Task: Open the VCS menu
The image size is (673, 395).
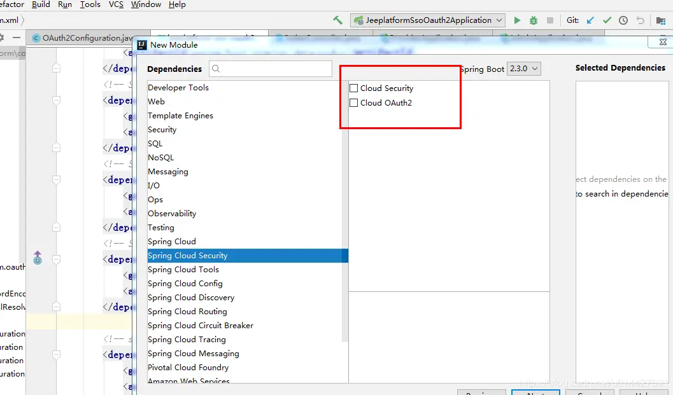Action: coord(116,4)
